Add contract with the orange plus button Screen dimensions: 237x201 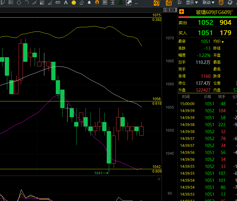click(x=182, y=12)
